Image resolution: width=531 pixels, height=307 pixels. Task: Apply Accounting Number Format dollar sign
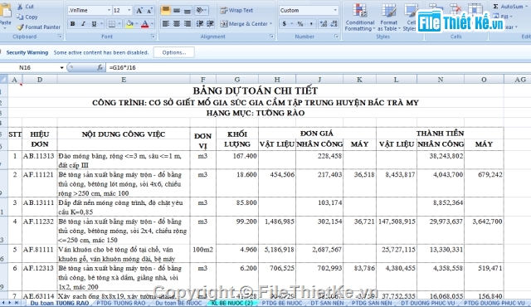coord(284,24)
